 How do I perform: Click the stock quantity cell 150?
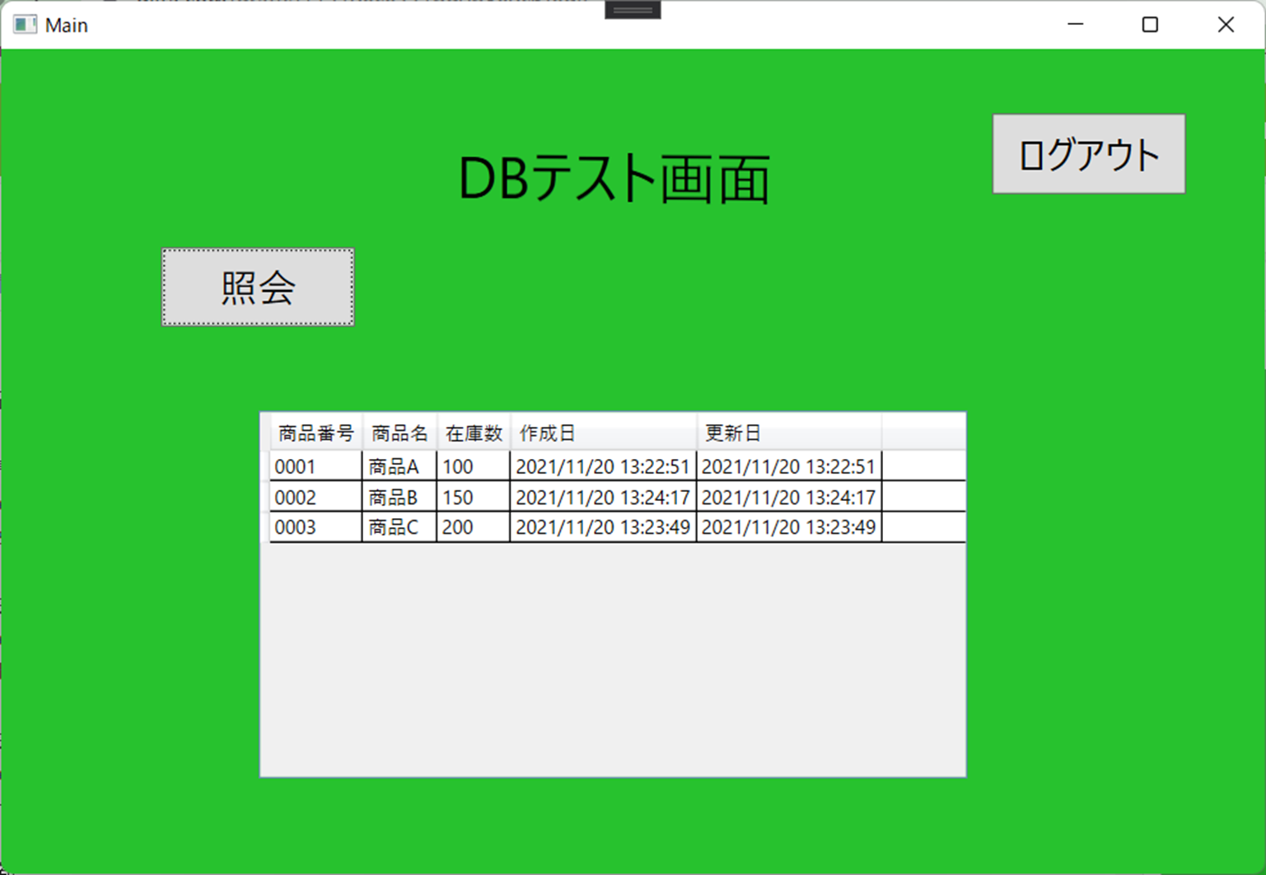pyautogui.click(x=474, y=497)
